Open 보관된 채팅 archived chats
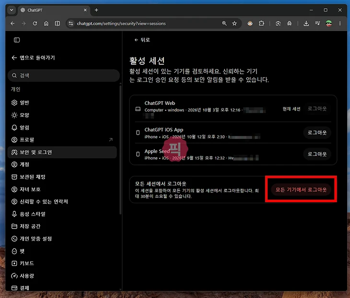The width and height of the screenshot is (350, 298). (62, 177)
